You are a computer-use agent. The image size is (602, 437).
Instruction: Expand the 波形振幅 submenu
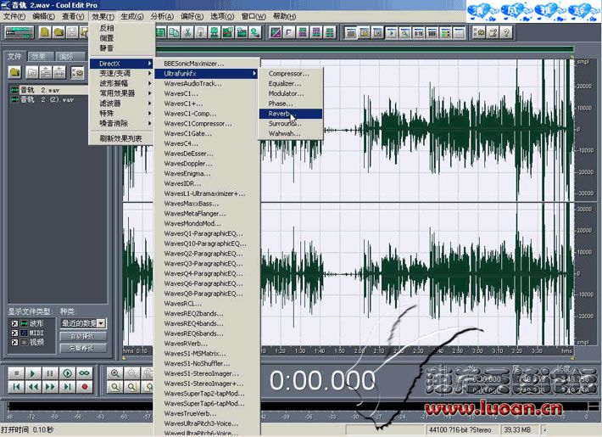click(x=121, y=83)
